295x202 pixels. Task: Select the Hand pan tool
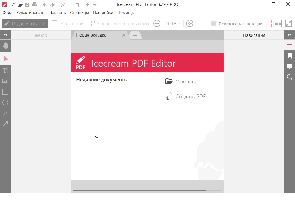pyautogui.click(x=5, y=46)
